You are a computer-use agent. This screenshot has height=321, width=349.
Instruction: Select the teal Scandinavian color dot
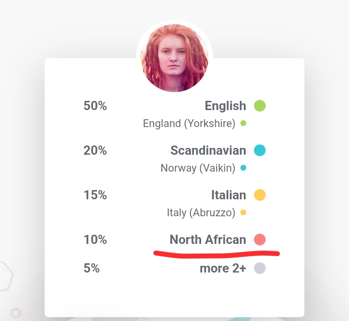[260, 150]
